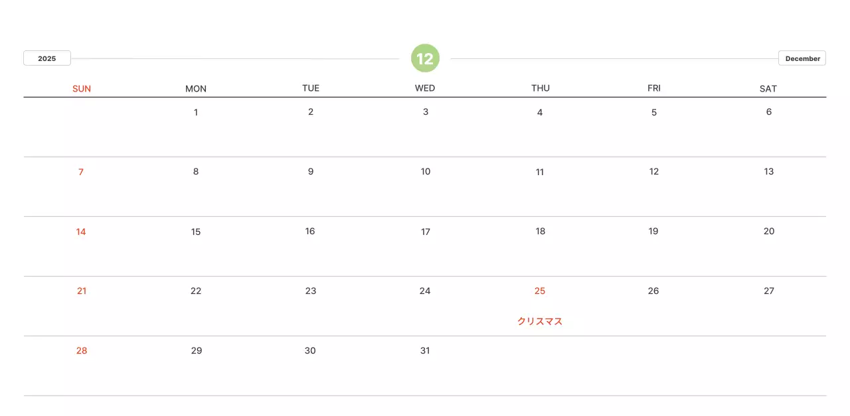Click the green 12 month circle
Image resolution: width=850 pixels, height=416 pixels.
tap(425, 58)
